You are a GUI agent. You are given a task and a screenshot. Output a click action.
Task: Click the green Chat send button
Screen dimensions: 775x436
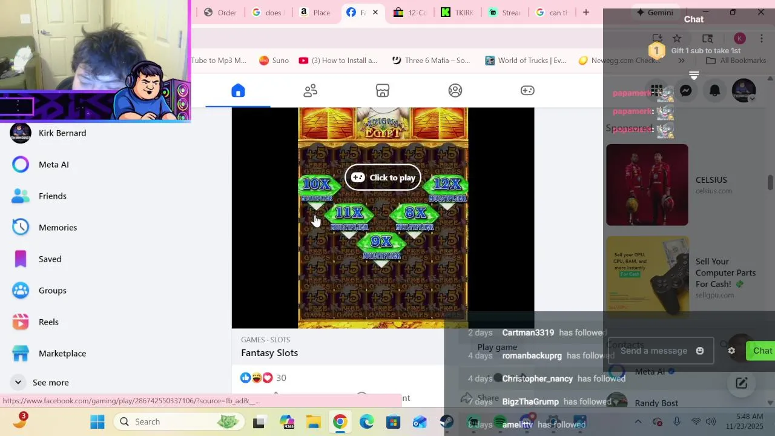coord(762,351)
